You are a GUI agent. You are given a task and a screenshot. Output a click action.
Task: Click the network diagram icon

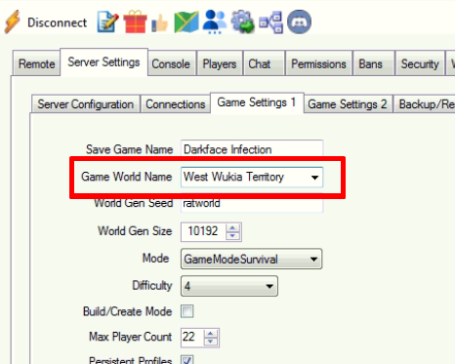(x=270, y=22)
